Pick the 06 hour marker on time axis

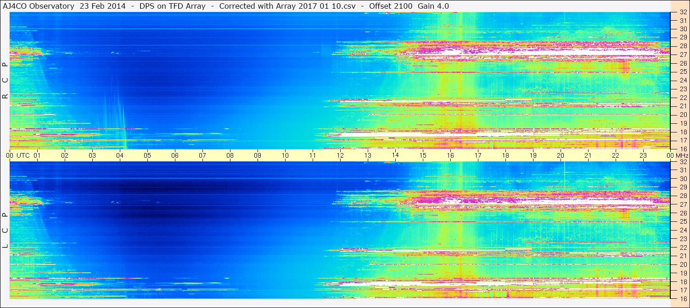click(x=175, y=155)
